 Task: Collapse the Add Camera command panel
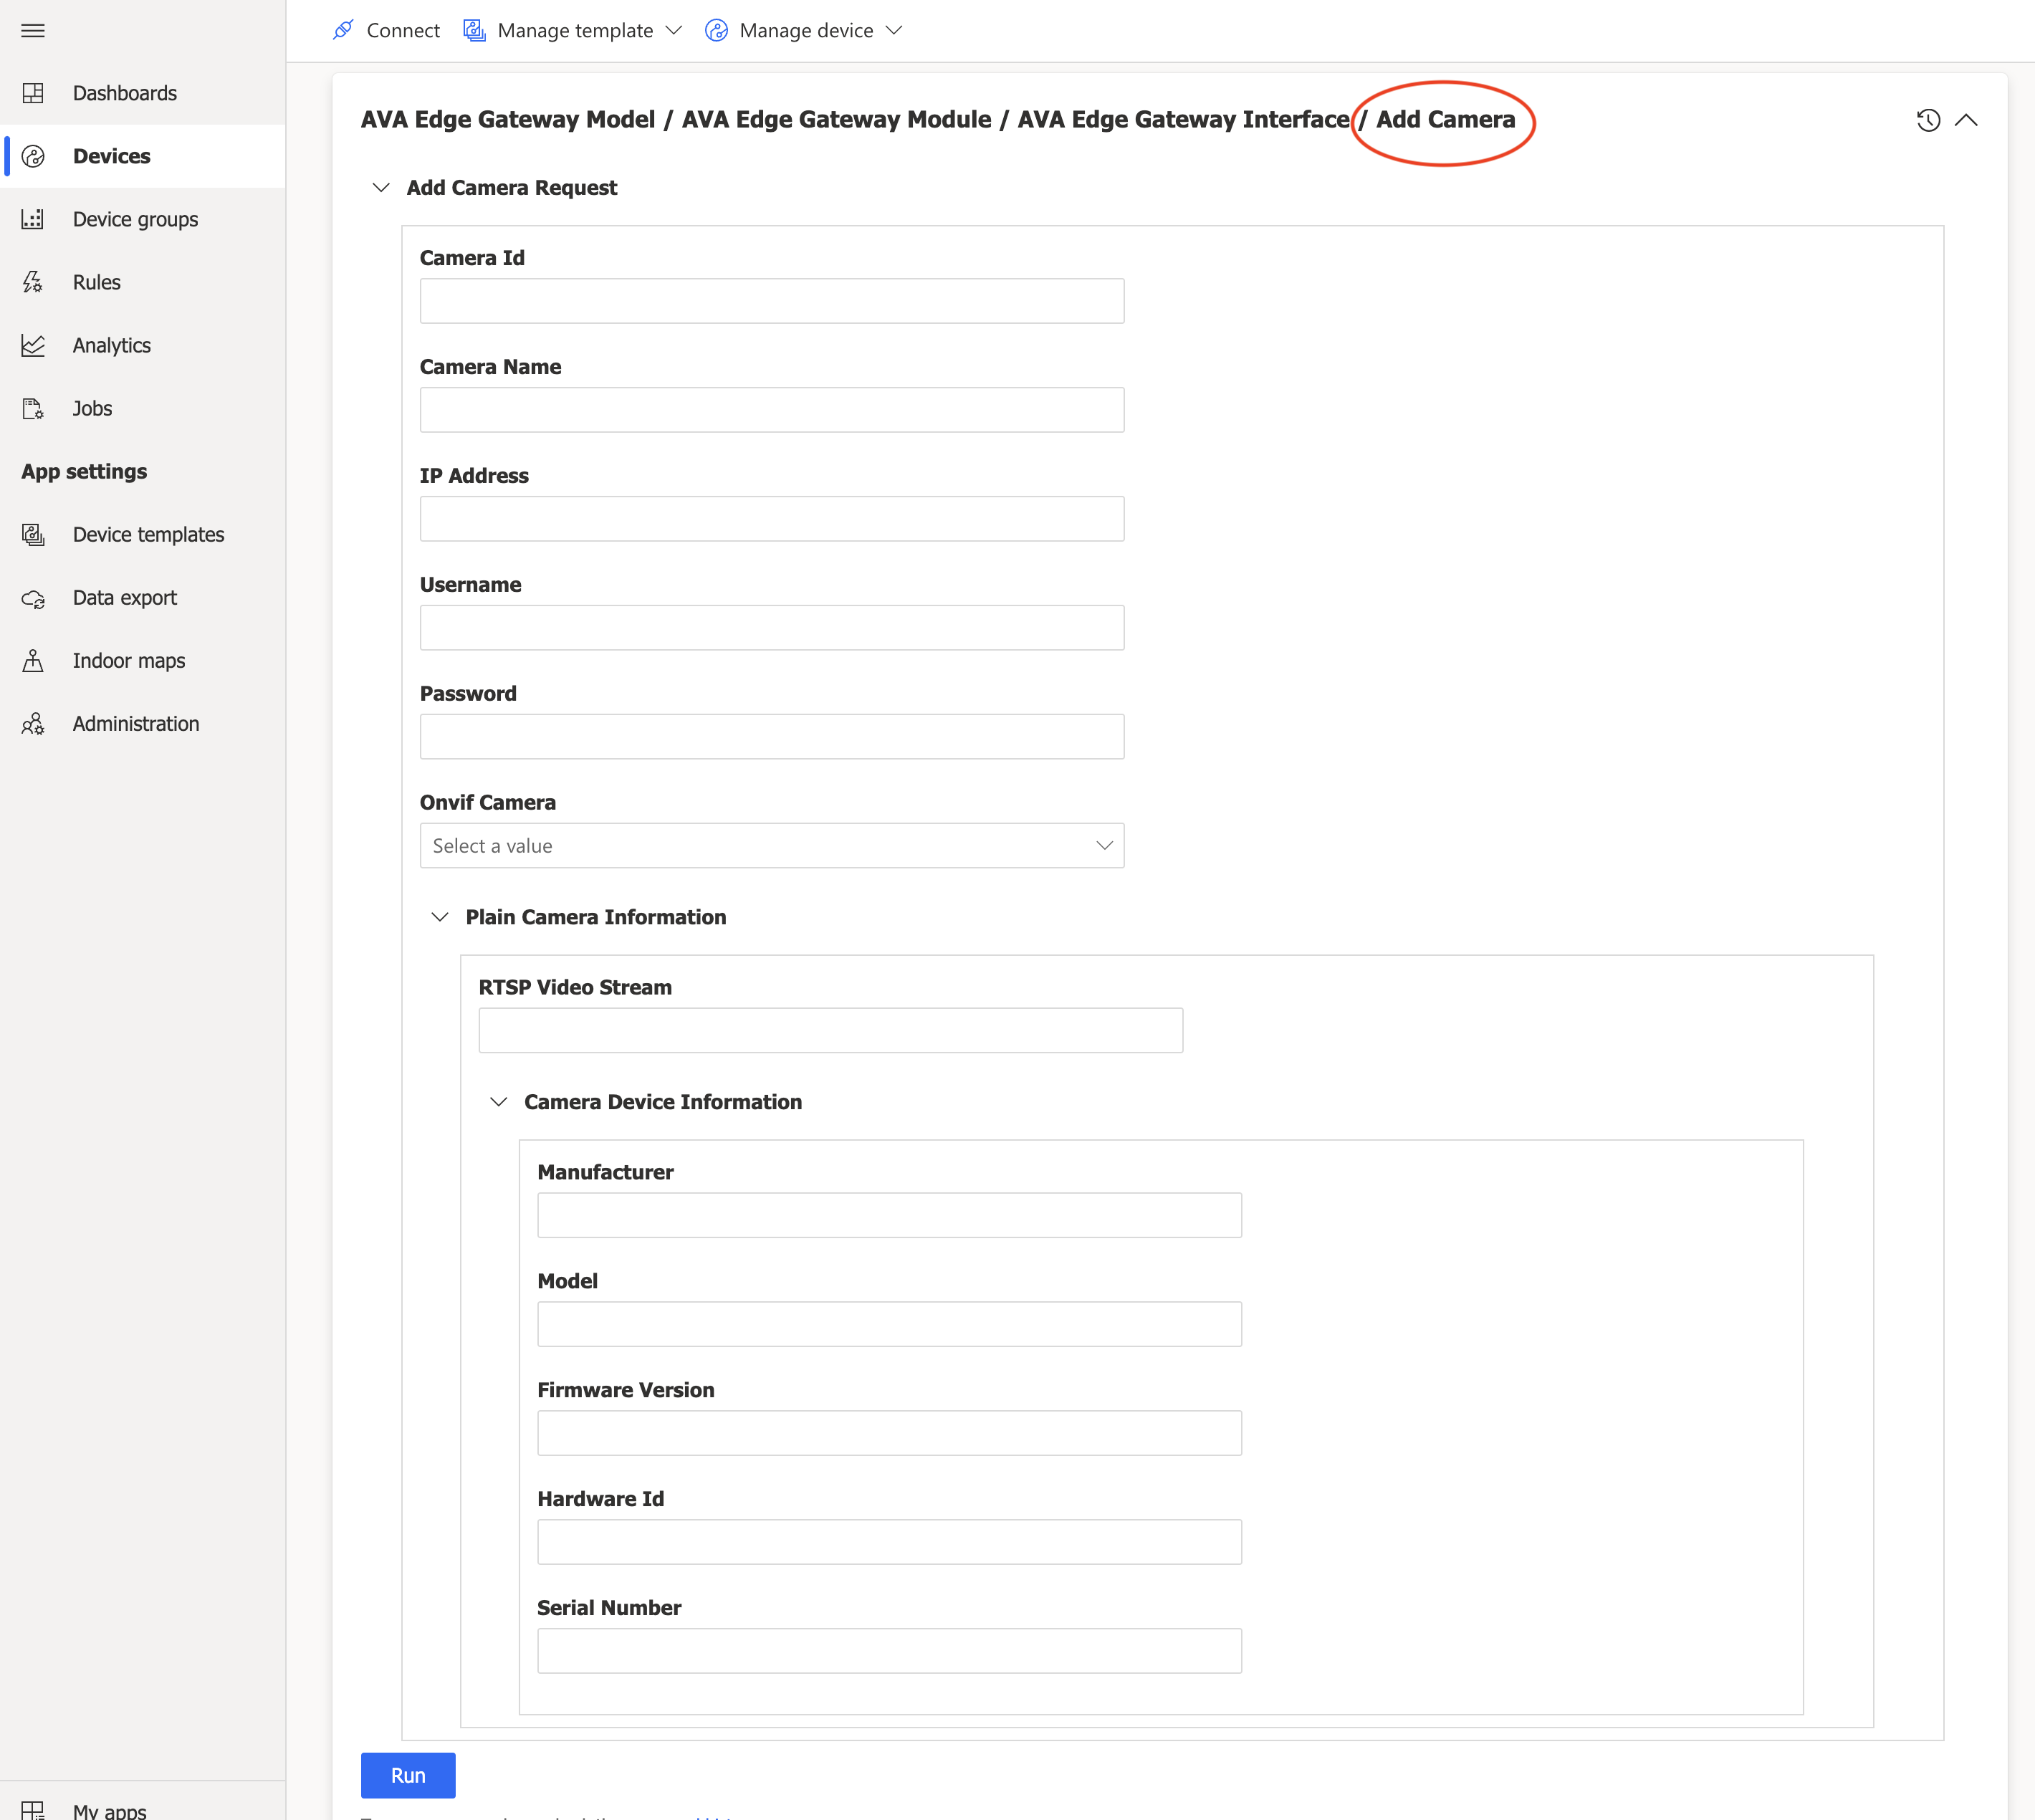click(x=1966, y=120)
